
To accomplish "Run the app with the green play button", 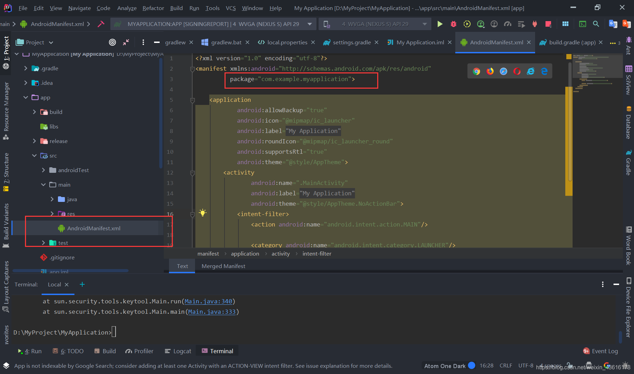I will click(x=440, y=24).
